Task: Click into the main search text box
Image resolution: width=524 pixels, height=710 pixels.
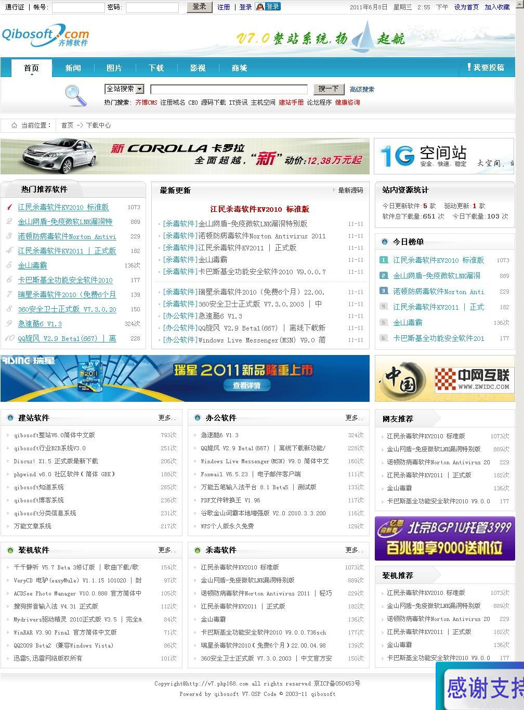Action: [x=229, y=89]
